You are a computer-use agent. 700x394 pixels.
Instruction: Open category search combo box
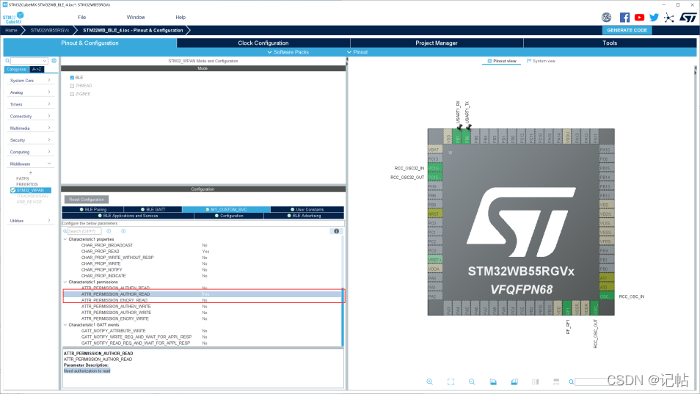tap(29, 61)
